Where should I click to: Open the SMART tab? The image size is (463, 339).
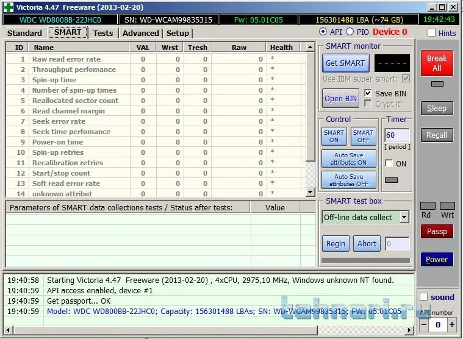tap(68, 32)
